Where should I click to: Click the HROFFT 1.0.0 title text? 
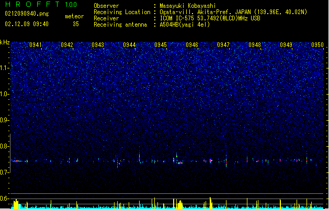[41, 4]
